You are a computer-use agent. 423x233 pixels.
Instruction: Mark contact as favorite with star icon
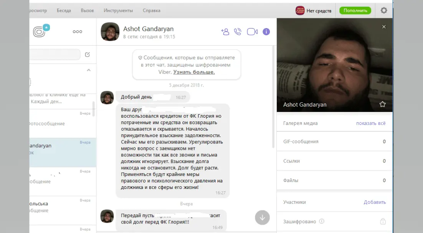pos(383,104)
